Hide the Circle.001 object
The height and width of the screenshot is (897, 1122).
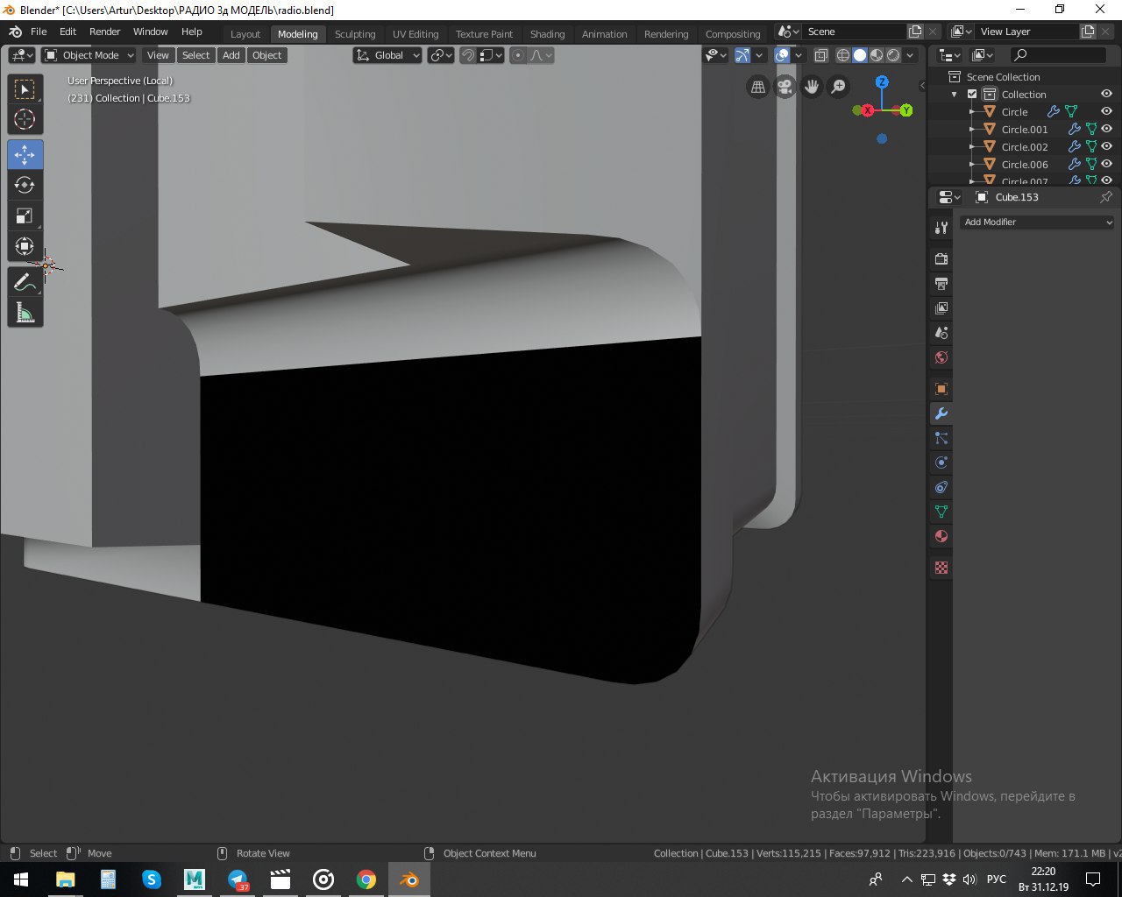(1106, 129)
